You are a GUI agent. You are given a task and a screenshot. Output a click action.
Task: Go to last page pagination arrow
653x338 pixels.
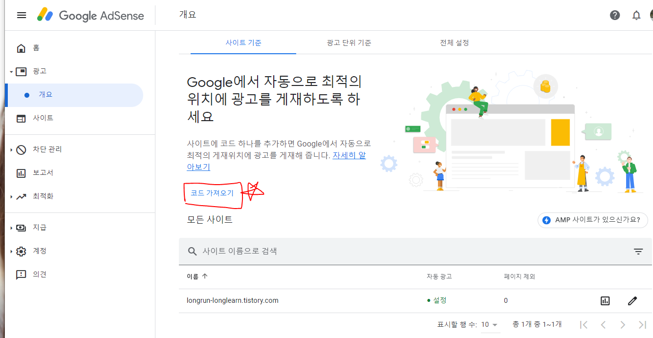(642, 324)
